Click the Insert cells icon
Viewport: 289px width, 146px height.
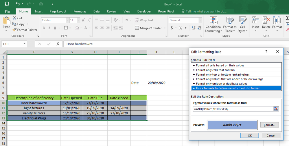(255, 21)
